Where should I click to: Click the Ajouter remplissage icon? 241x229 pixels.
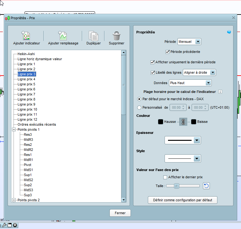pos(63,36)
